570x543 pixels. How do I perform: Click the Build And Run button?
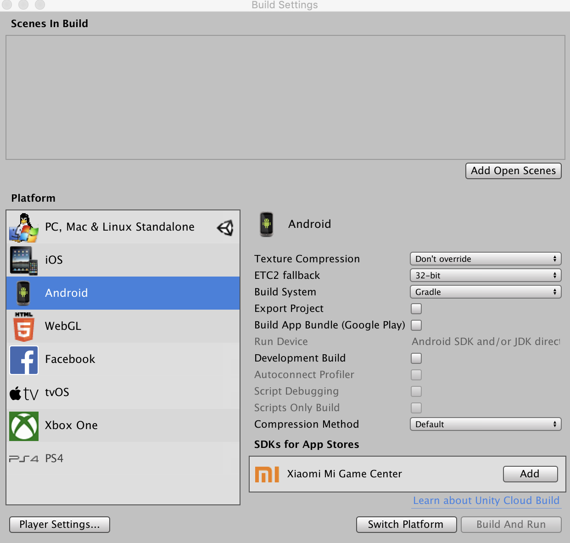(511, 525)
